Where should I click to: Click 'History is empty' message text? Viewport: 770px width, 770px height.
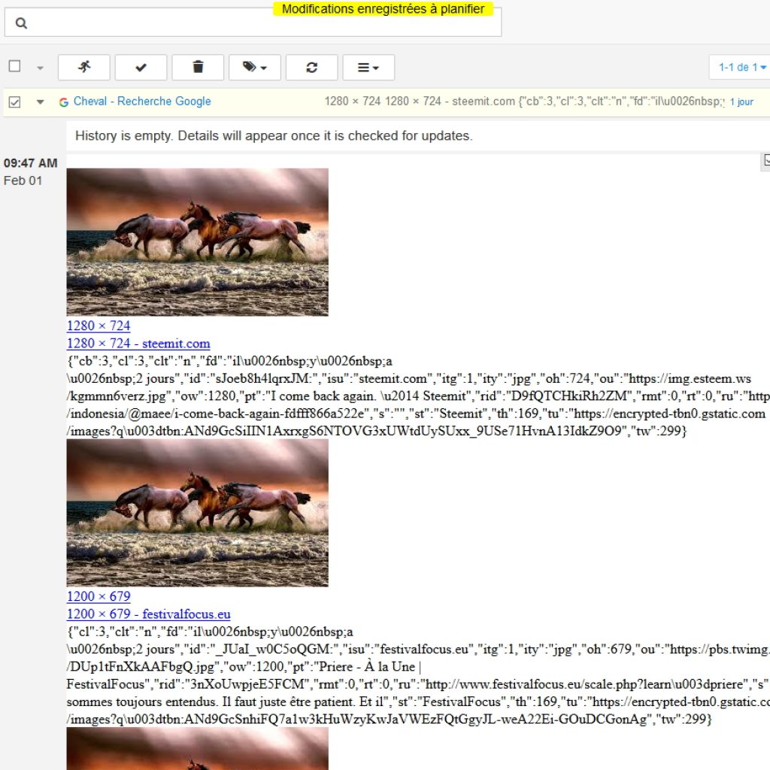pos(274,135)
